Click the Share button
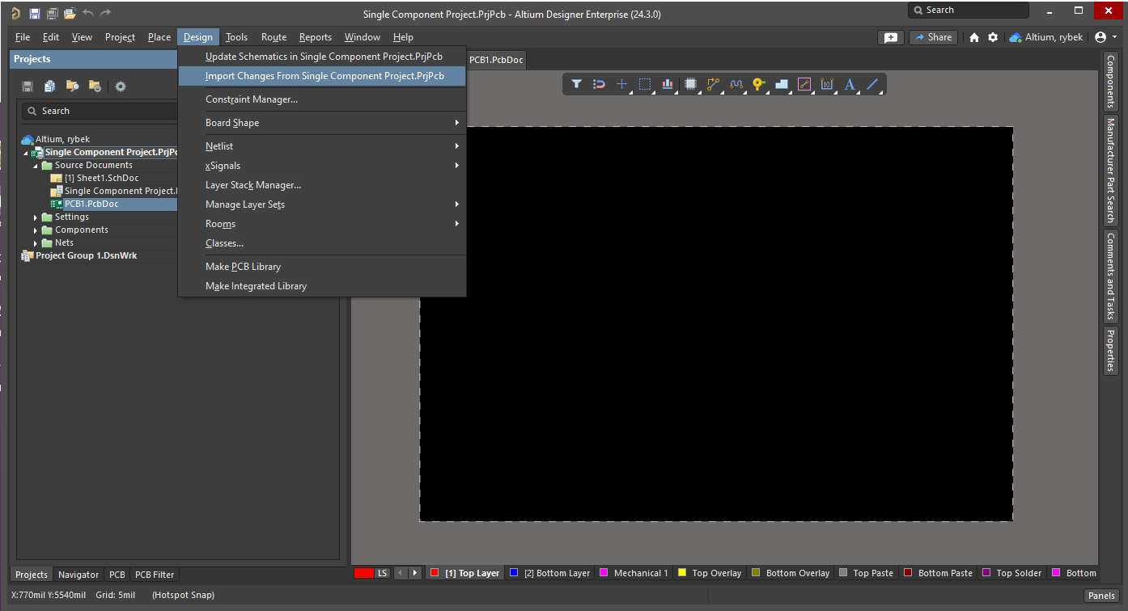This screenshot has width=1128, height=611. 933,37
